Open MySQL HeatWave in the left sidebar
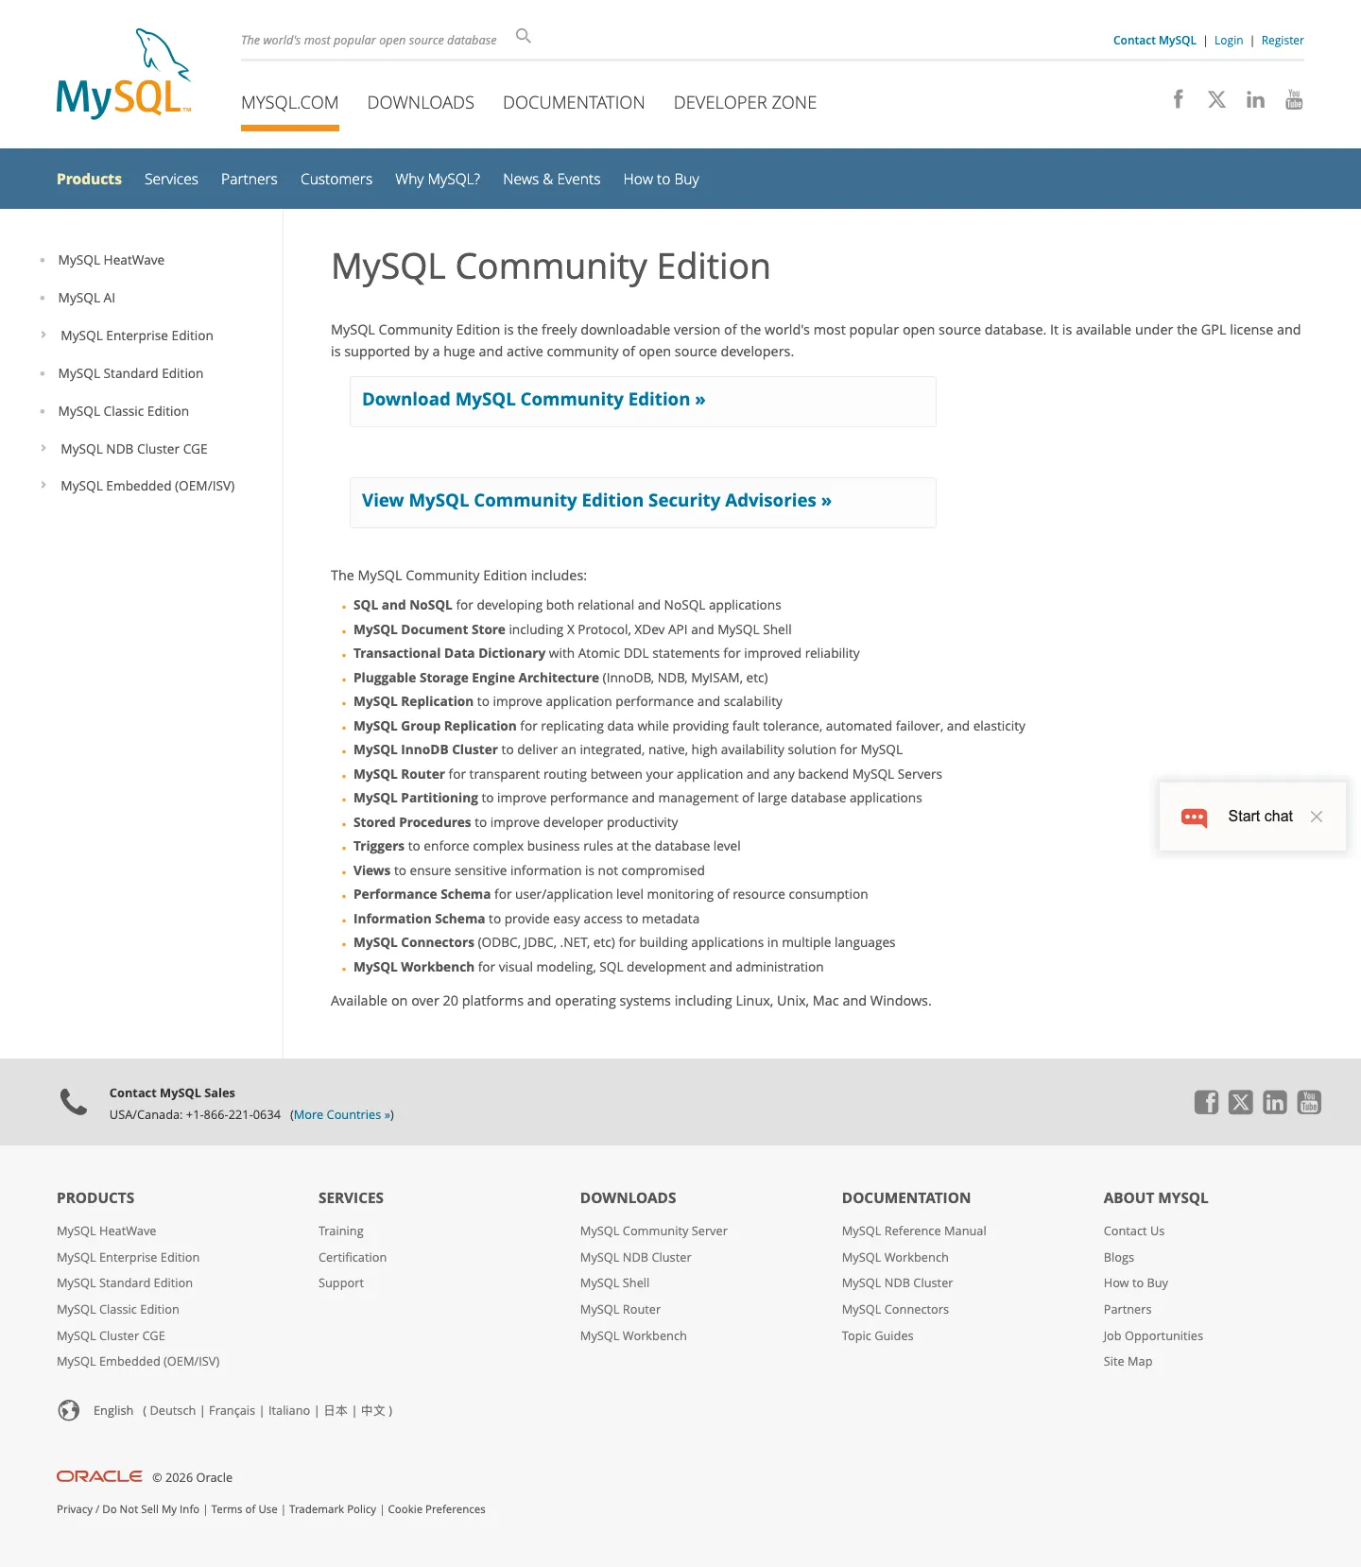The width and height of the screenshot is (1361, 1567). click(112, 260)
